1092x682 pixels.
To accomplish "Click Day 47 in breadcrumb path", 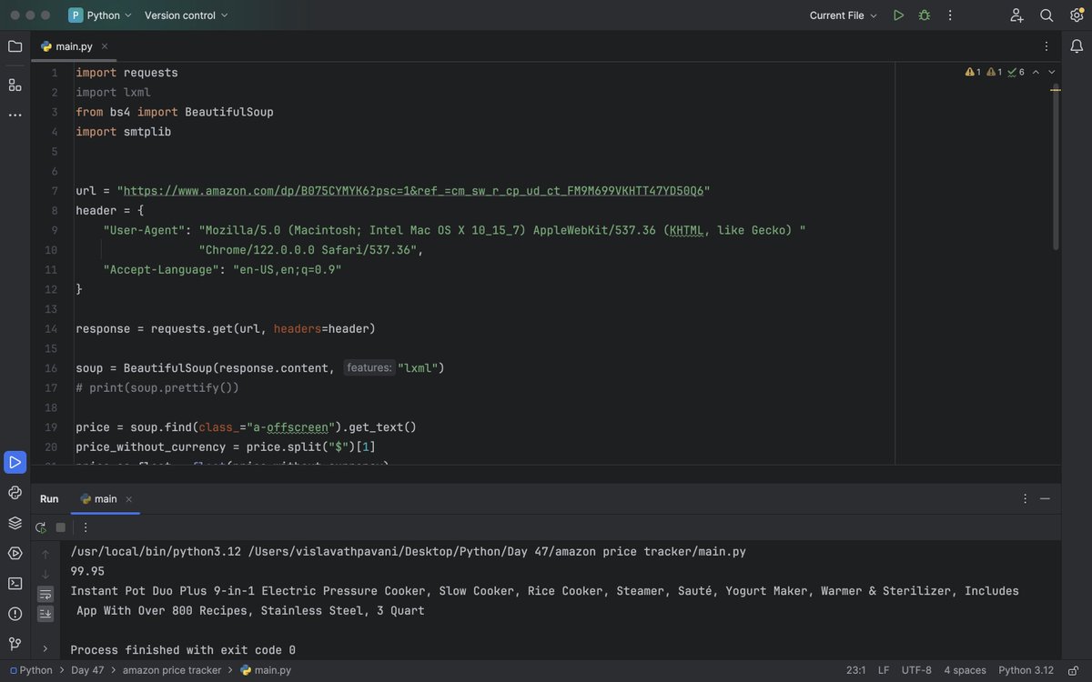I will [x=87, y=670].
